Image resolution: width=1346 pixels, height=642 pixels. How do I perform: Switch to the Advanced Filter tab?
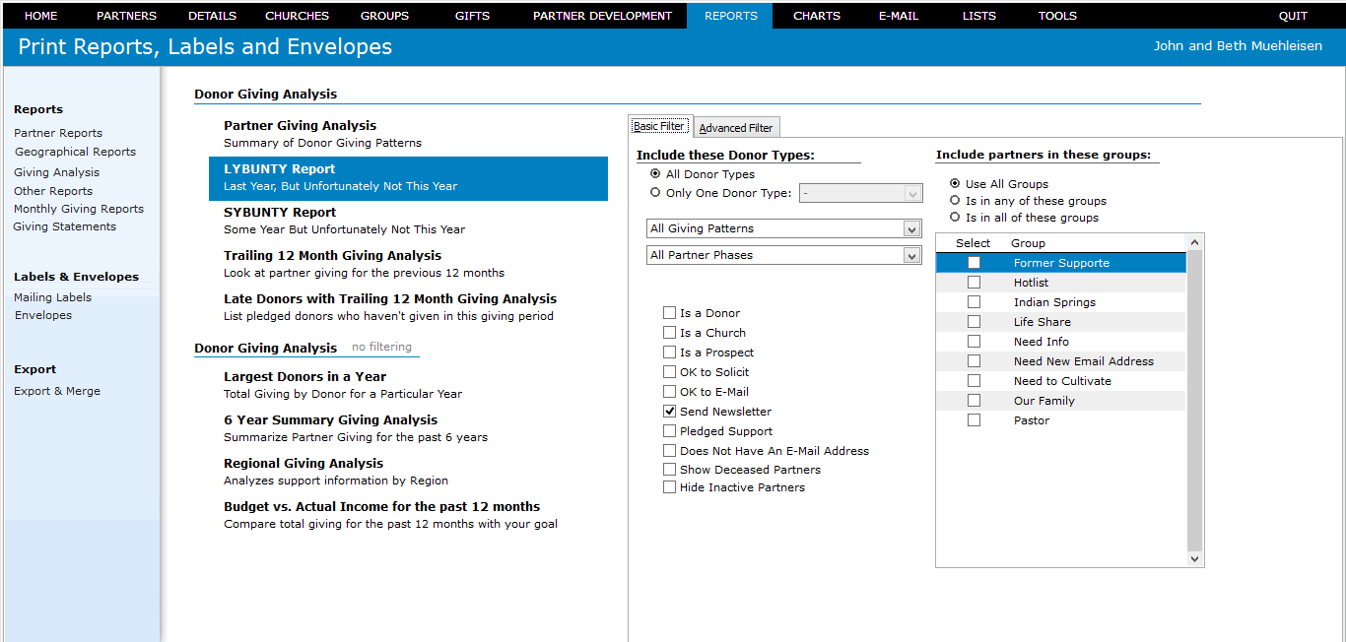click(x=736, y=128)
